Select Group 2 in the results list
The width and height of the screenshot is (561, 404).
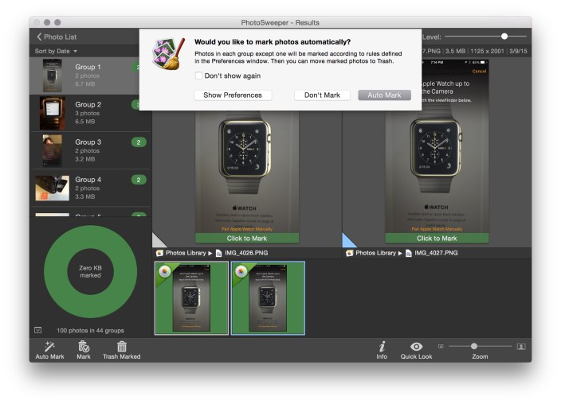(x=89, y=113)
